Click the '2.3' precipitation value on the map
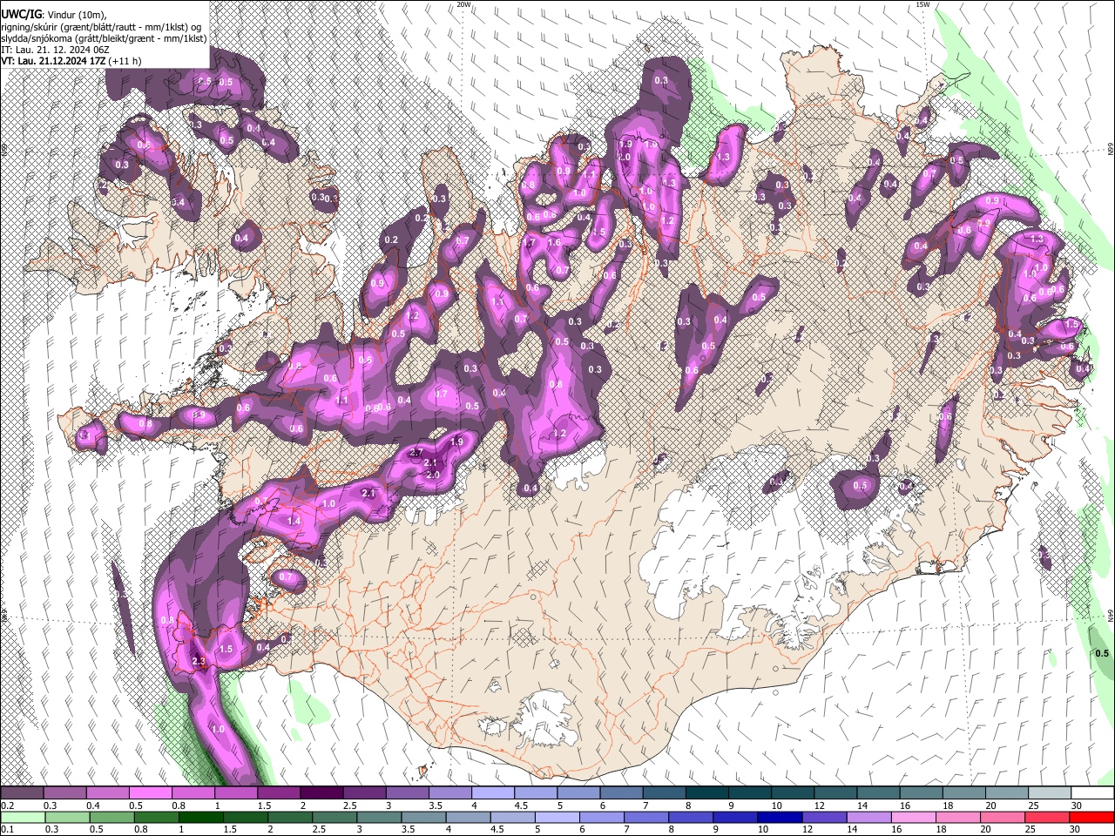This screenshot has height=836, width=1115. [x=198, y=663]
